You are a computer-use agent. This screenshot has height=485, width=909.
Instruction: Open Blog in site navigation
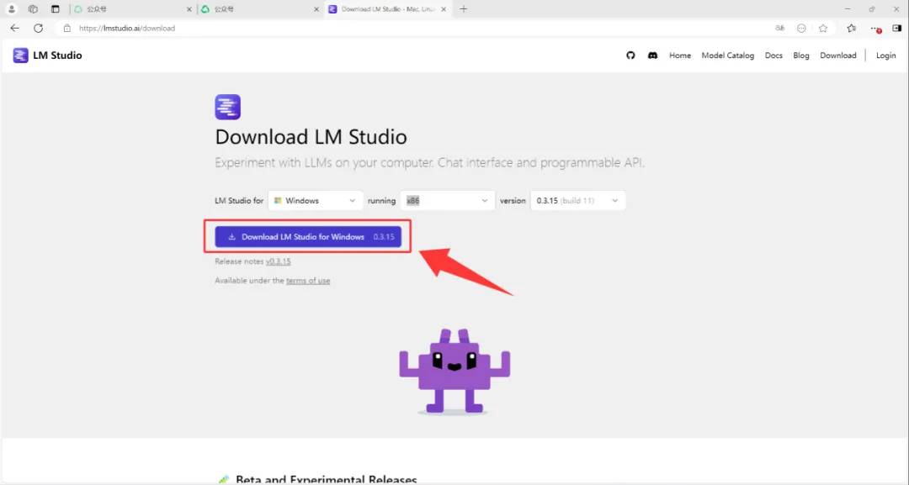tap(801, 55)
